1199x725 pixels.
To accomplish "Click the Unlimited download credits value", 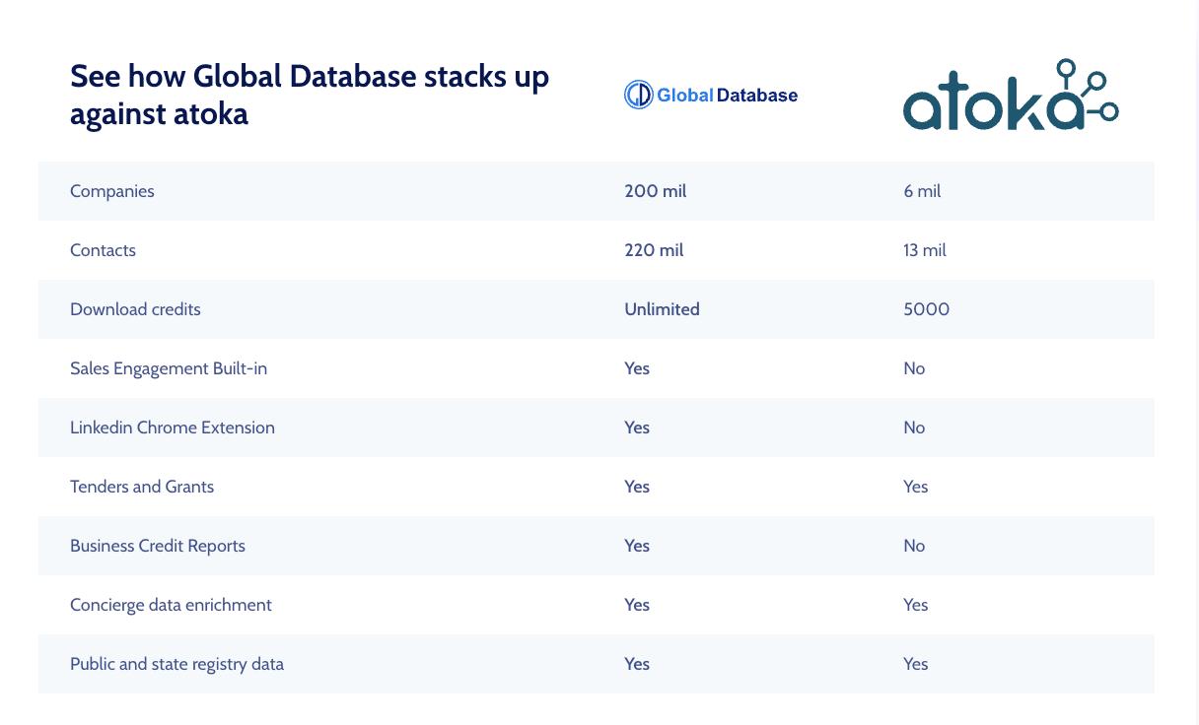I will 662,309.
